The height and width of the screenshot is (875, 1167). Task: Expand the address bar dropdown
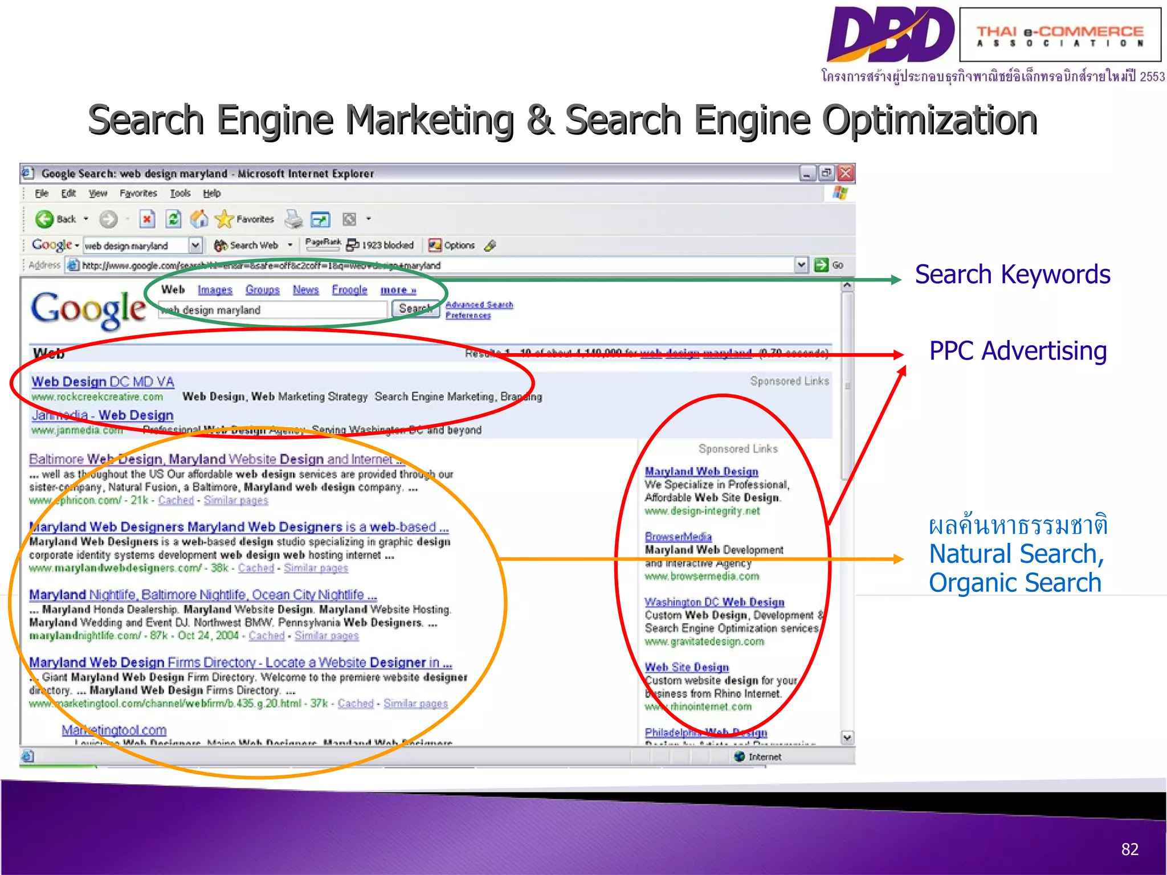802,265
